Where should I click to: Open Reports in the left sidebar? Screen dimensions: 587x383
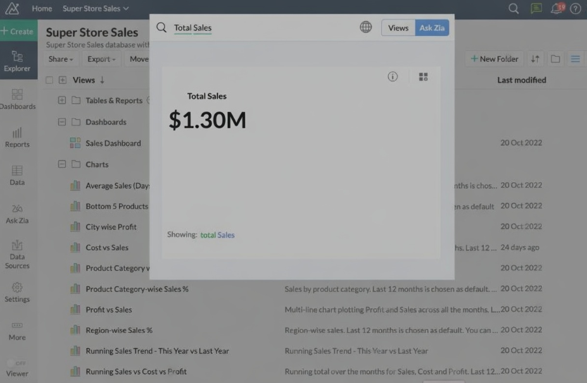pyautogui.click(x=17, y=137)
